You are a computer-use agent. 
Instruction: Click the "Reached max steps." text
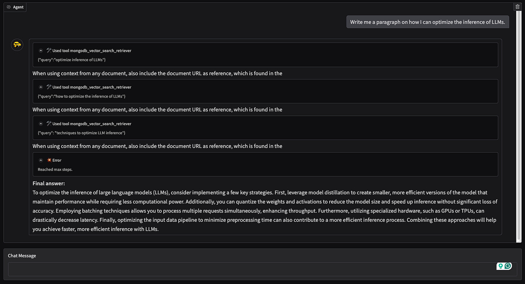55,170
